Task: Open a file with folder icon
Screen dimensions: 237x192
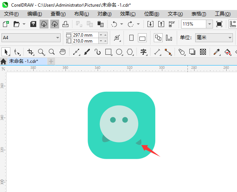Action: (x=17, y=24)
